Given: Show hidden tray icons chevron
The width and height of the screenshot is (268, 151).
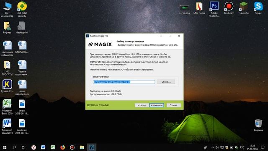Looking at the screenshot, I should (x=212, y=147).
